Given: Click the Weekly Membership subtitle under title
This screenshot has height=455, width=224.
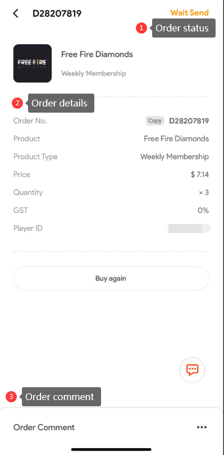Looking at the screenshot, I should coord(94,73).
